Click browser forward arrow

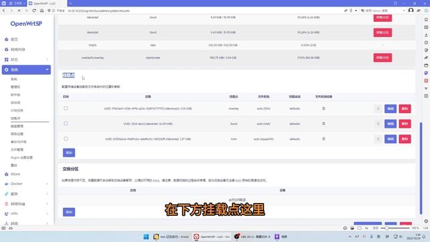tap(11, 11)
